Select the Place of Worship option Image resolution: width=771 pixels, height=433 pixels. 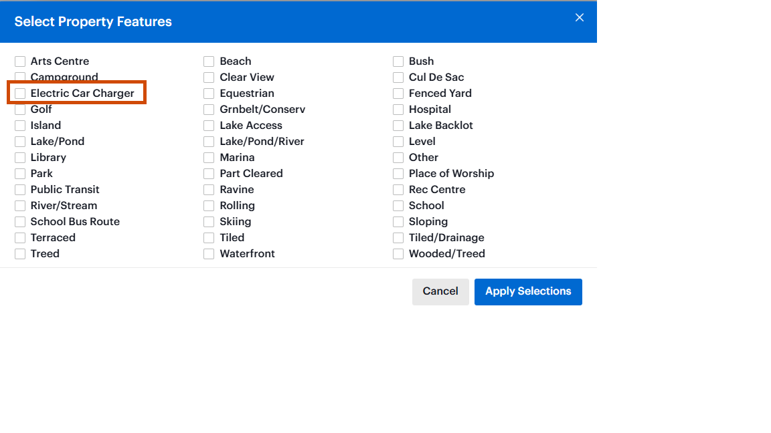(398, 174)
